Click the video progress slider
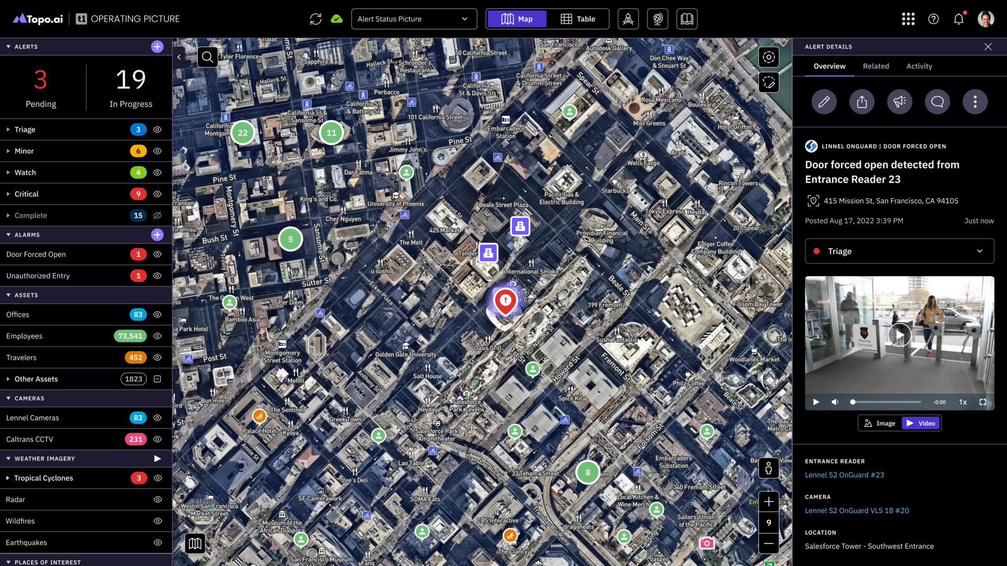 pos(886,402)
